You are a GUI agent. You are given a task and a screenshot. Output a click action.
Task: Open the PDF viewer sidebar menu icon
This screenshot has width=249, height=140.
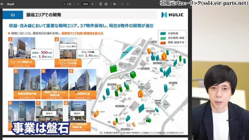click(x=2, y=4)
